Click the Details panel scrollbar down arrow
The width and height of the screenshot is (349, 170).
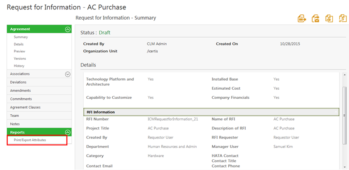(x=344, y=167)
